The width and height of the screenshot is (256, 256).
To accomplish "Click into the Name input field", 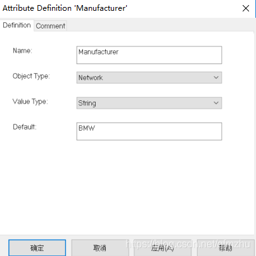I will 149,55.
